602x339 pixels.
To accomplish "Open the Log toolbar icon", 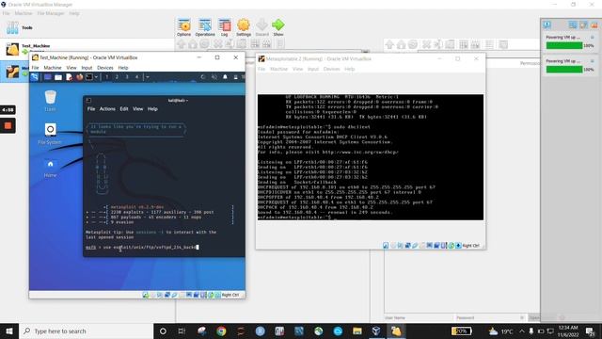I will coord(225,27).
